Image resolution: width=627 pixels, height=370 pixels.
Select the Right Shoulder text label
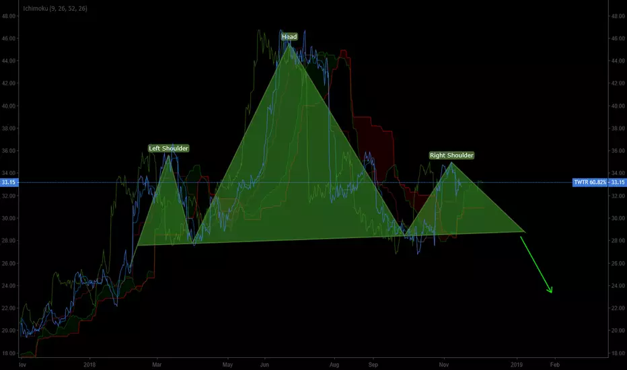pyautogui.click(x=451, y=155)
